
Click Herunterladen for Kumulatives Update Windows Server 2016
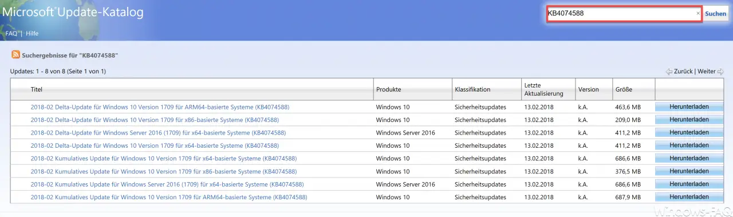coord(689,184)
